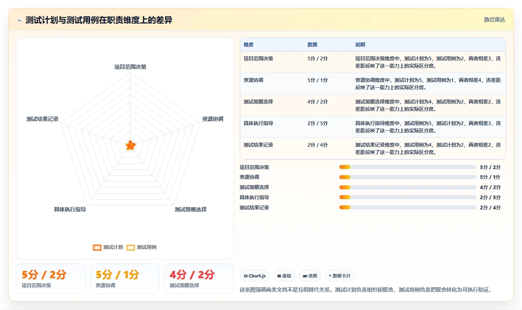Click the 路径雷达 label in header

click(x=494, y=20)
